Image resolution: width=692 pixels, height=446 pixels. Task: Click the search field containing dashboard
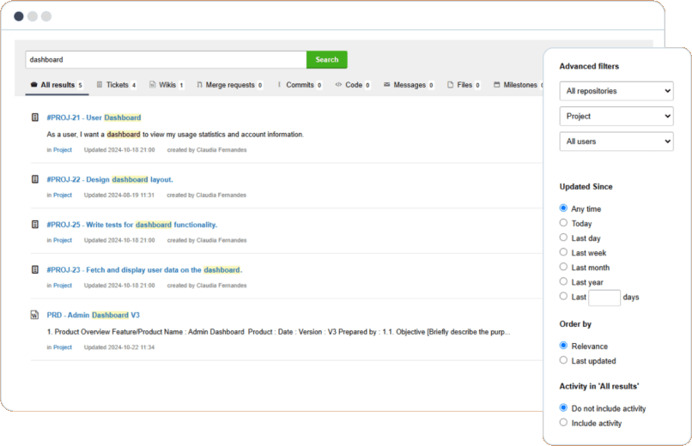166,59
